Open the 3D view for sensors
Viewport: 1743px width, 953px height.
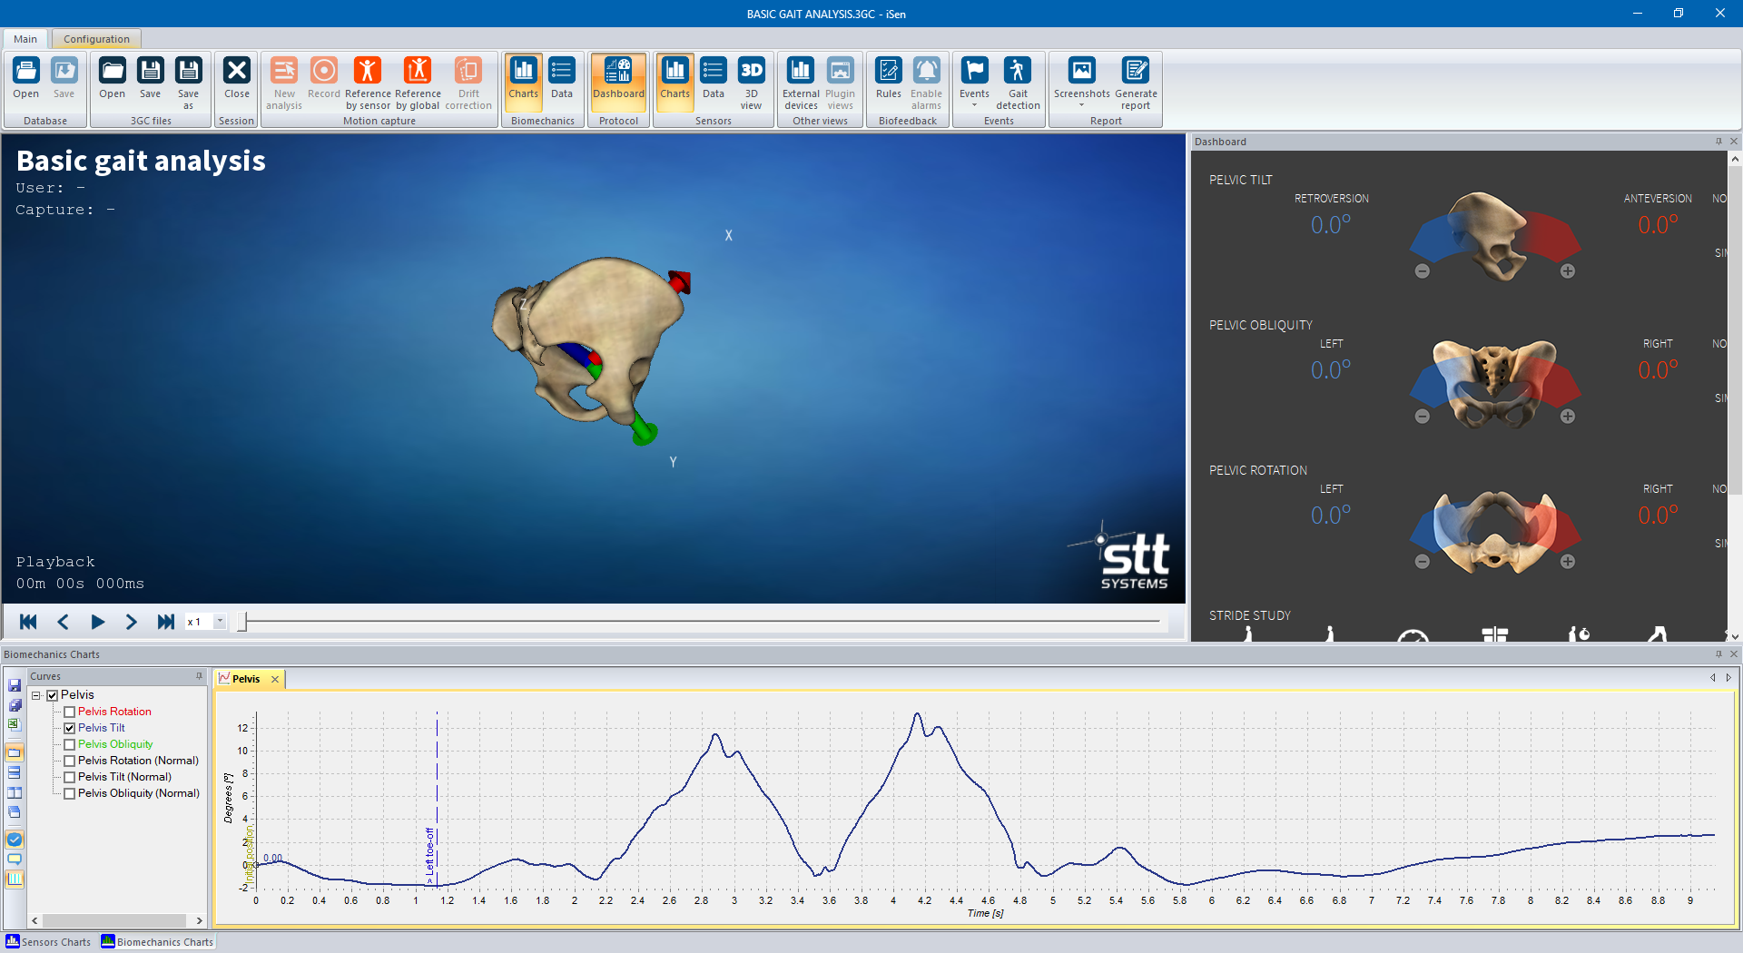coord(751,84)
